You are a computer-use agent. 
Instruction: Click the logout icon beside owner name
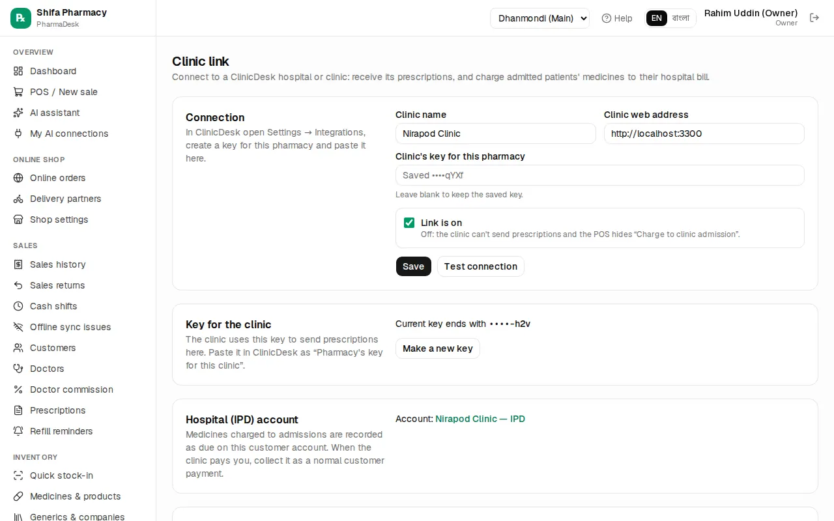tap(814, 18)
